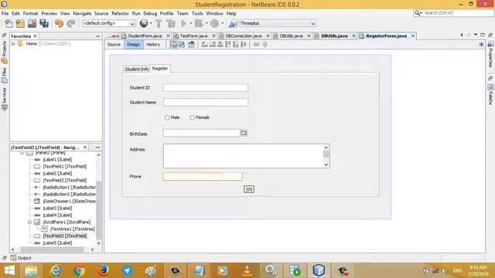495x278 pixels.
Task: Click the Preview Design icon
Action: 191,45
